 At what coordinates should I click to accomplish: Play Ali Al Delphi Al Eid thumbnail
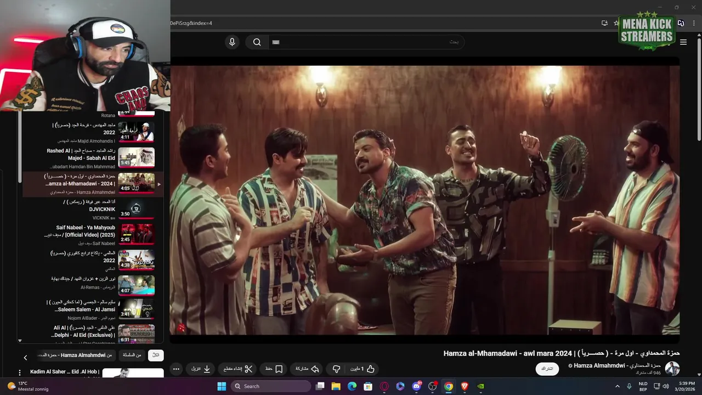[137, 334]
